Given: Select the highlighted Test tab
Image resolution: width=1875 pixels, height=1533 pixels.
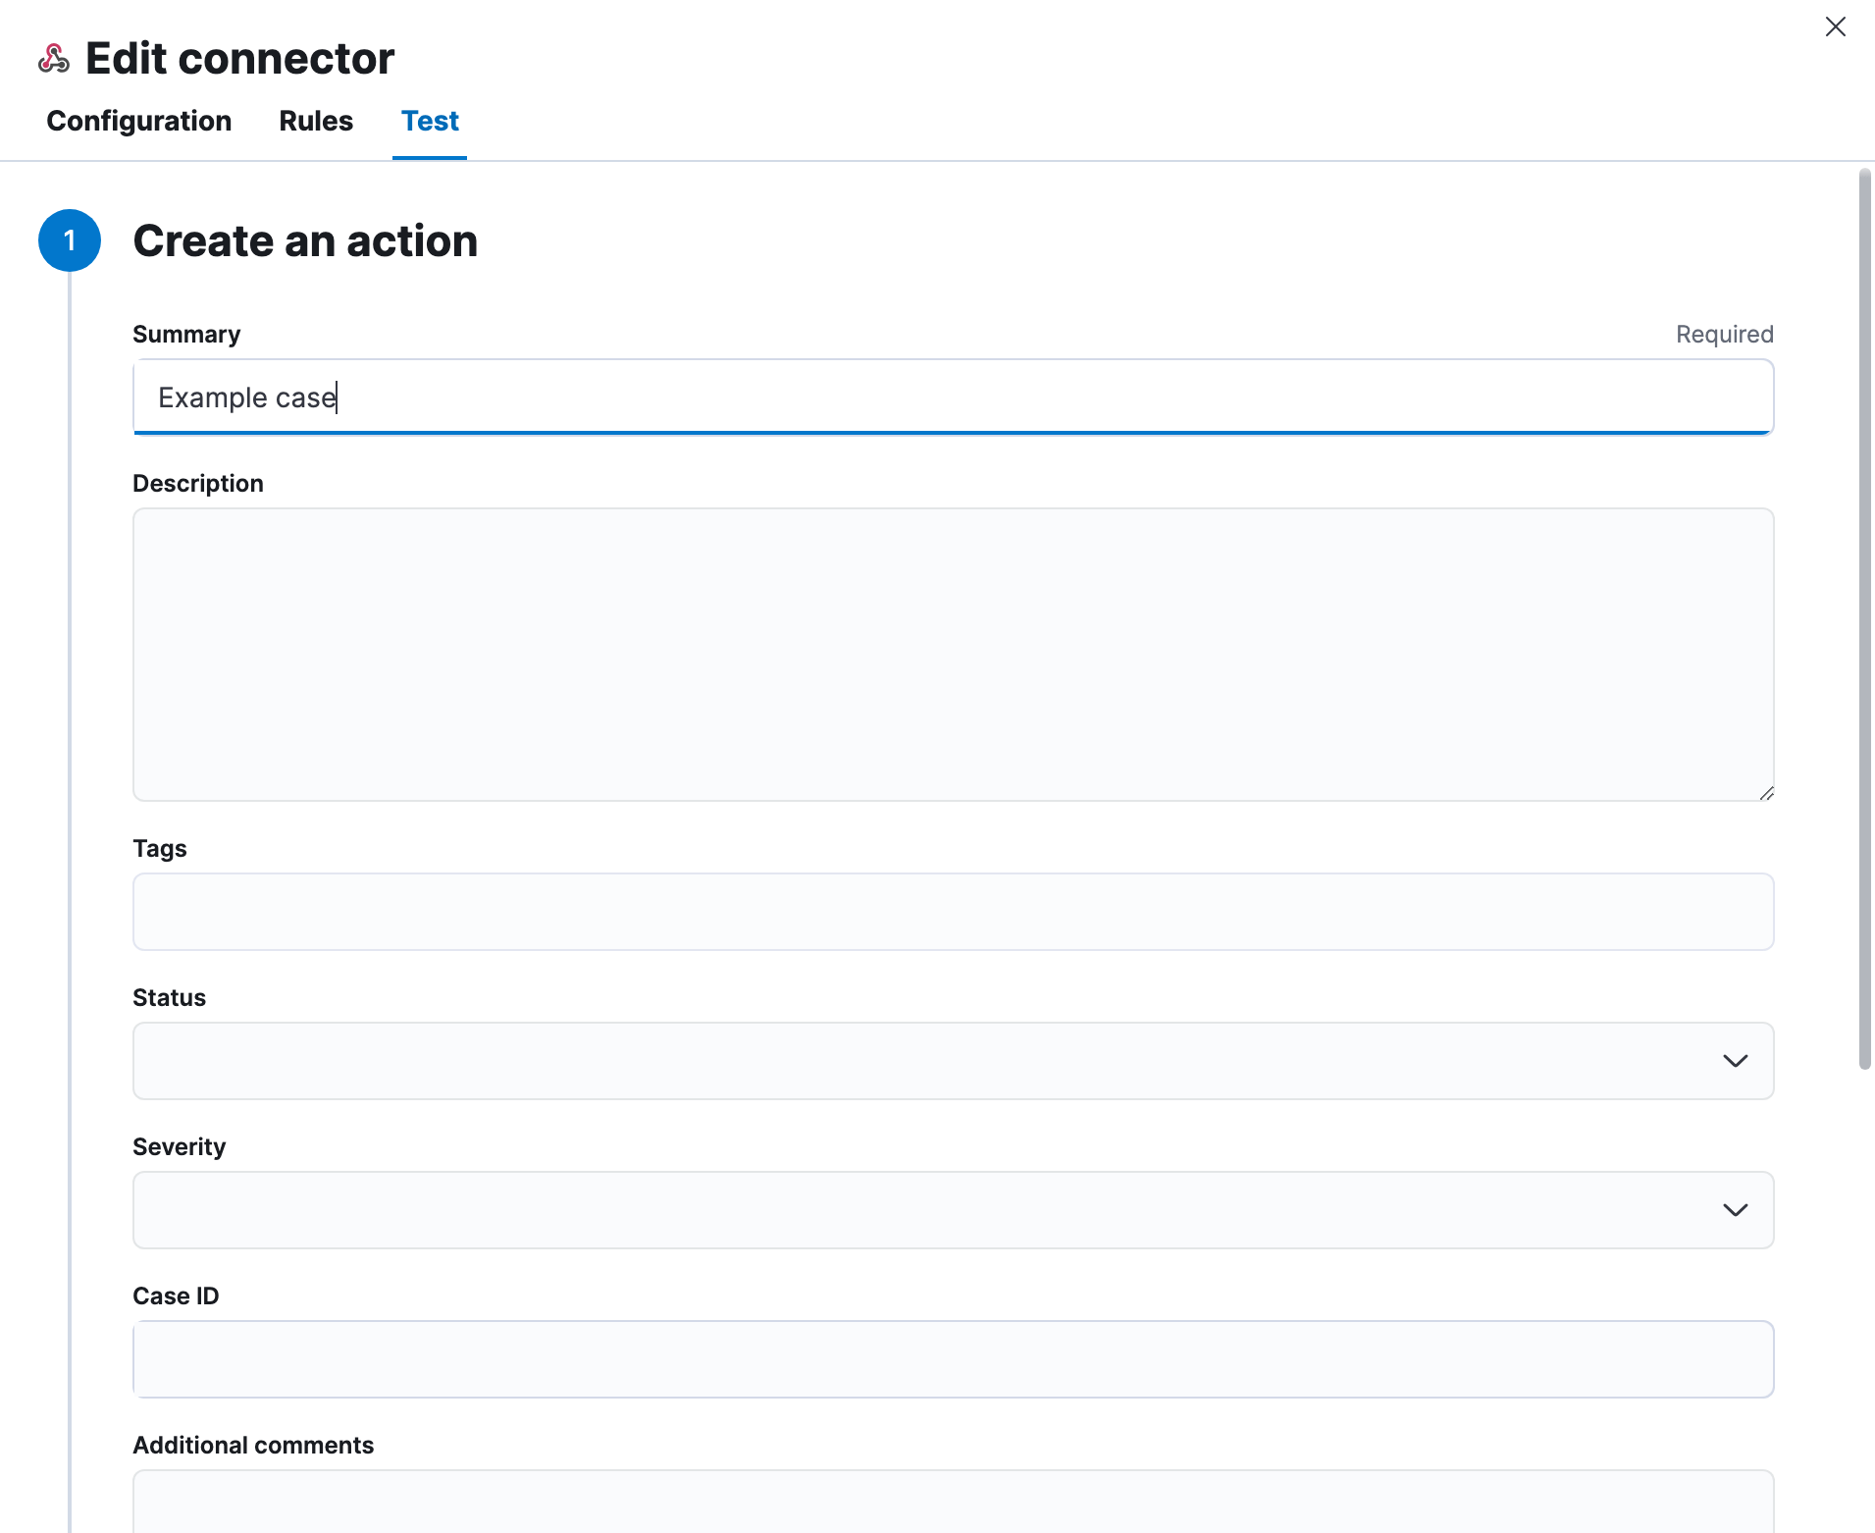Looking at the screenshot, I should pos(430,121).
